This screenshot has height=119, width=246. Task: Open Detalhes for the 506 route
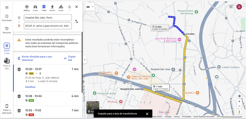tap(30, 87)
